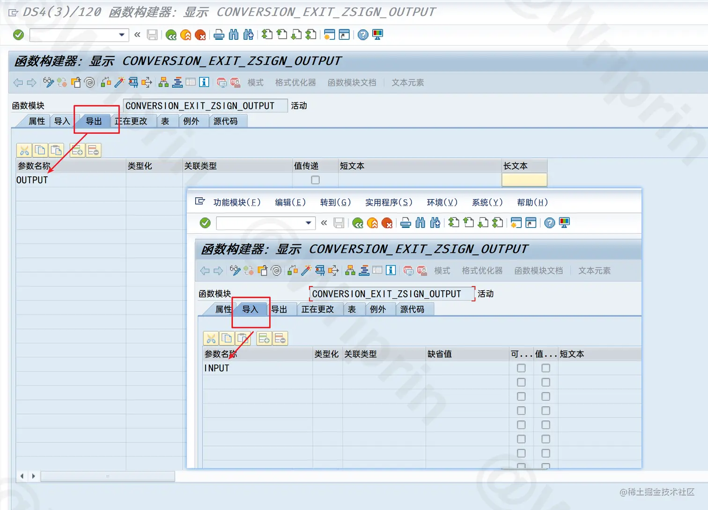Screen dimensions: 708x510
Task: Click the 格式优化器 button
Action: click(x=295, y=82)
